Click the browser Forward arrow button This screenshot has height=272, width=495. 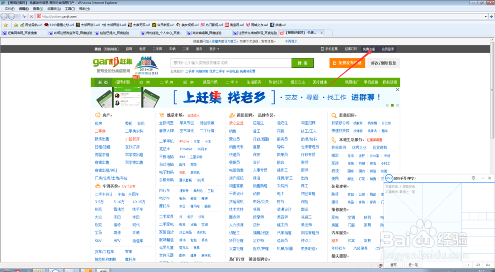point(11,16)
